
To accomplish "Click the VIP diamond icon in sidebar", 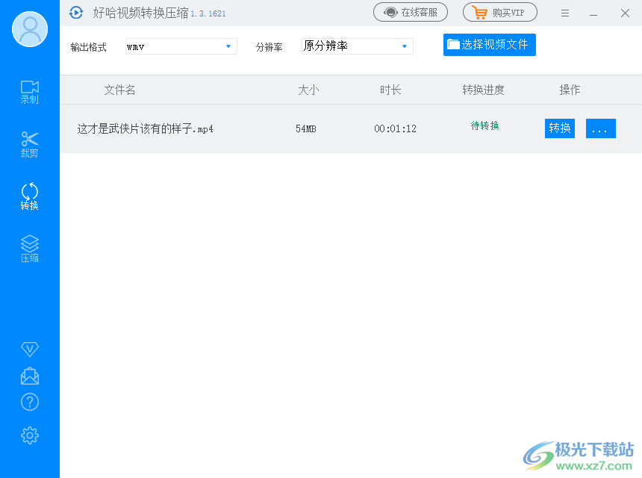I will point(29,349).
